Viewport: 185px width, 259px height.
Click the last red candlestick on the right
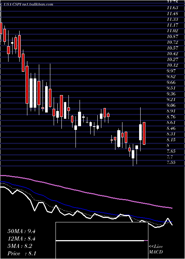144,134
